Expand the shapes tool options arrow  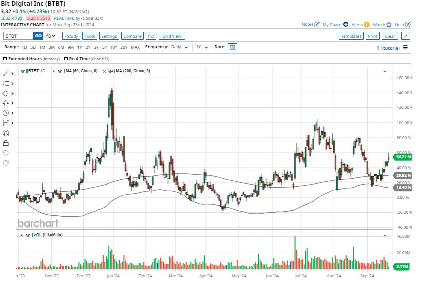pyautogui.click(x=12, y=93)
